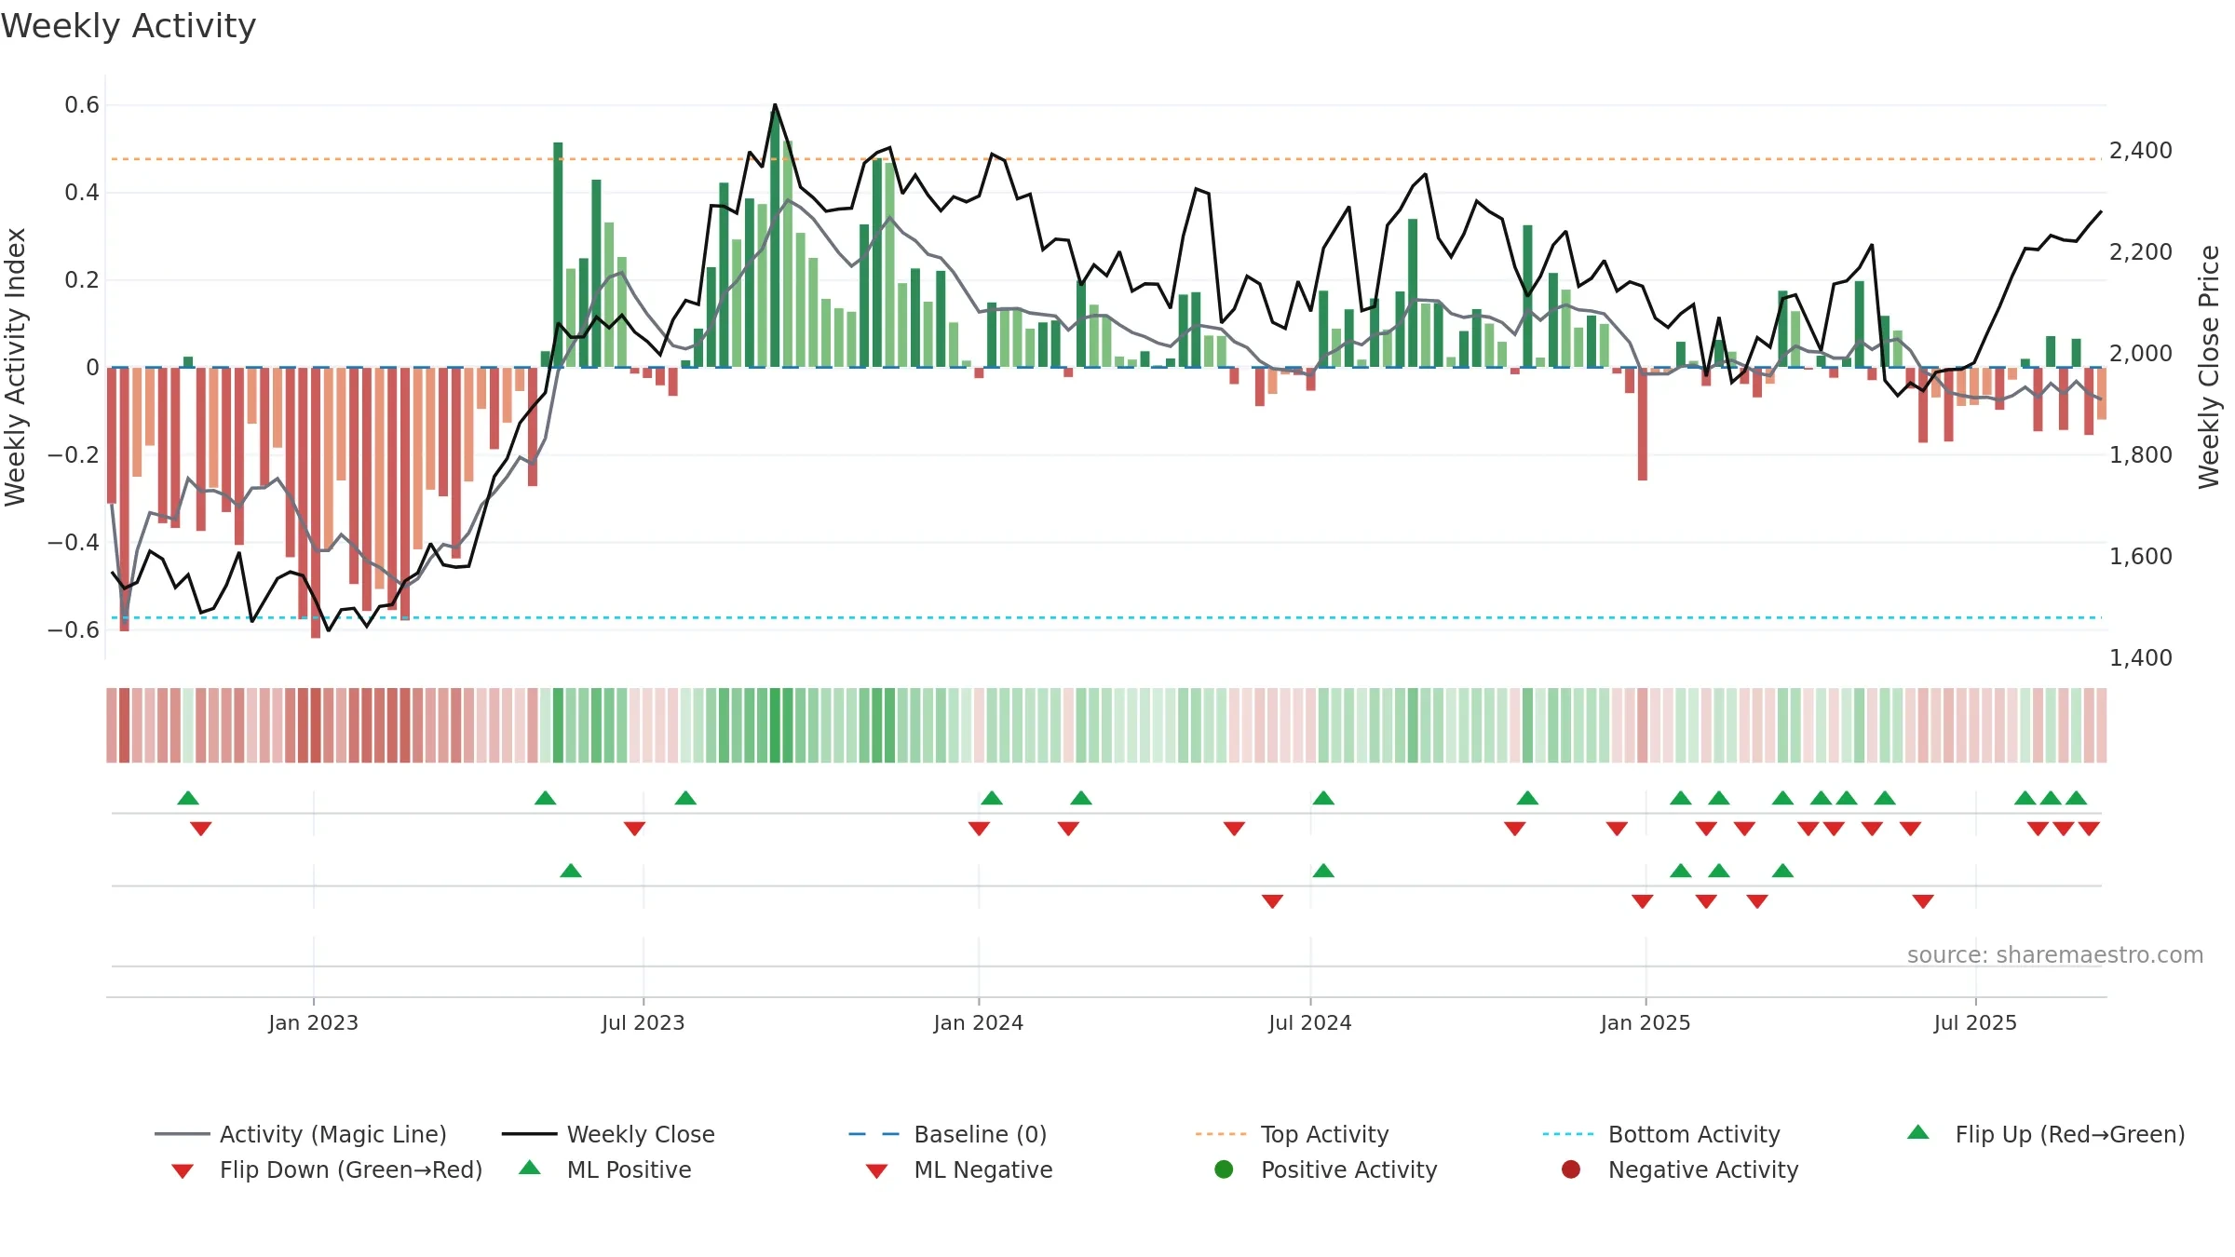This screenshot has width=2235, height=1257.
Task: Click the Flip Down red triangle legend icon
Action: tap(183, 1170)
